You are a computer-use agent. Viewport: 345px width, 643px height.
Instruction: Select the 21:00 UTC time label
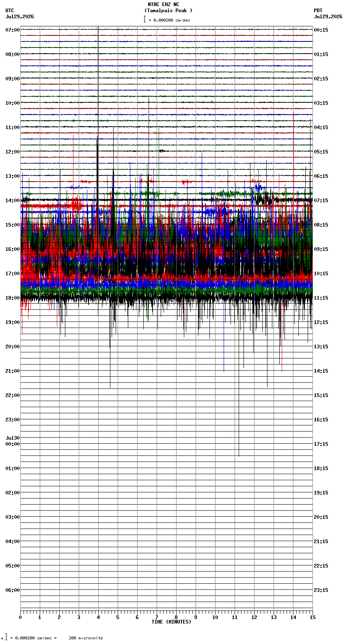pyautogui.click(x=13, y=371)
